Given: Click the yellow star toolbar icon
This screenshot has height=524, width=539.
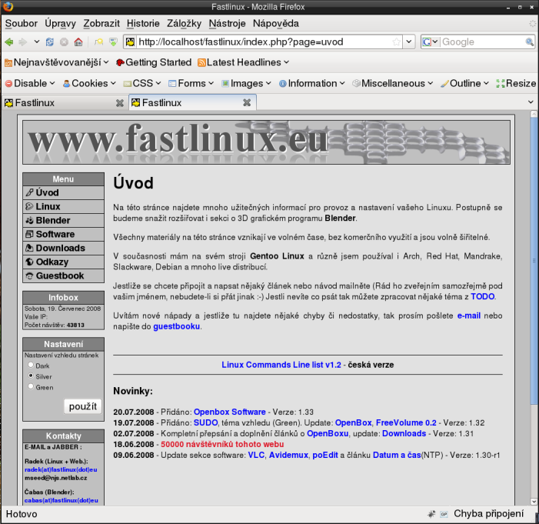Looking at the screenshot, I should pyautogui.click(x=98, y=42).
